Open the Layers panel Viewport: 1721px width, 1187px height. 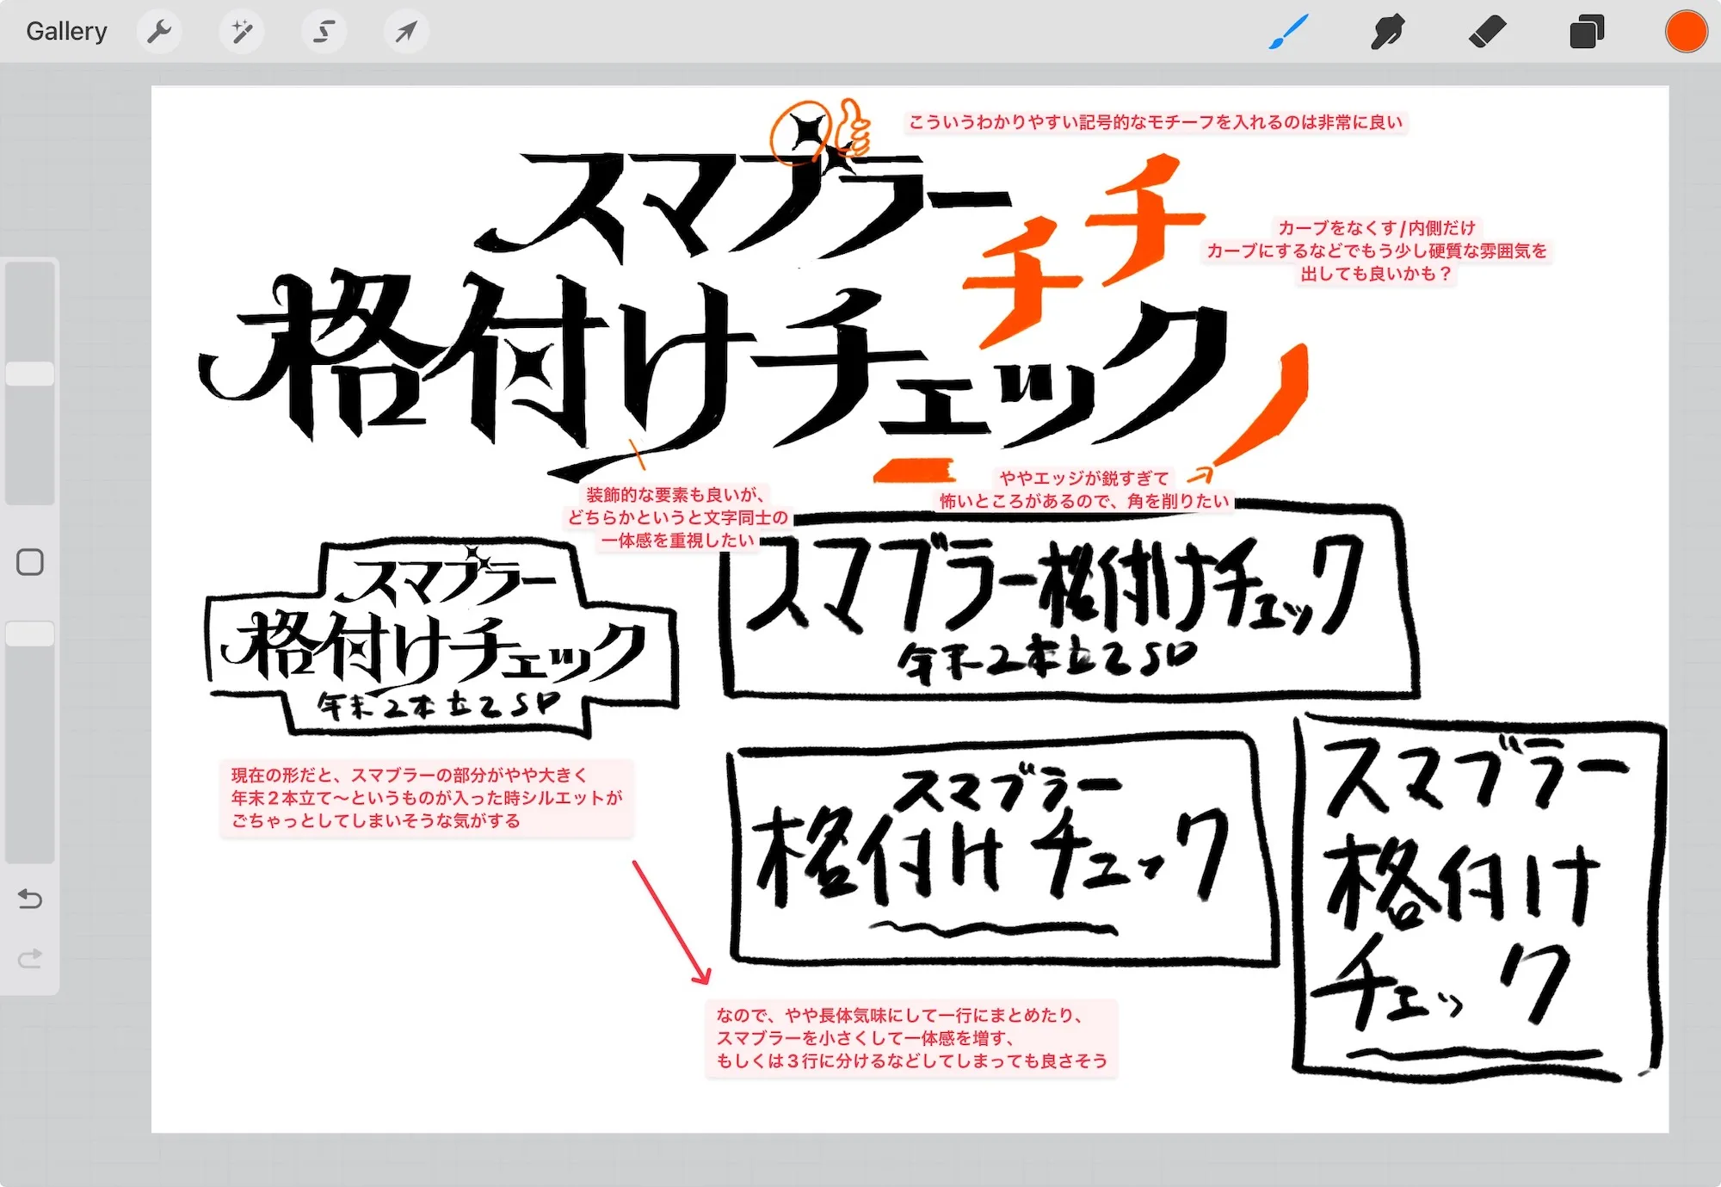point(1587,31)
